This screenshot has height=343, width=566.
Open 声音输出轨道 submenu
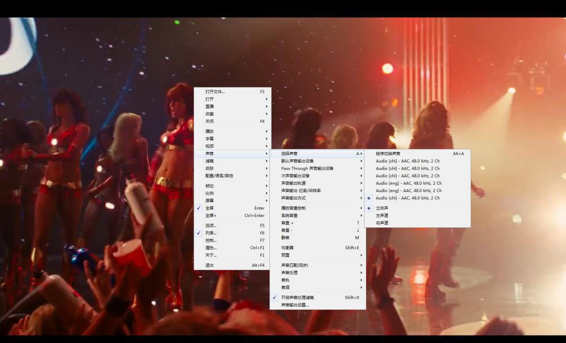[x=318, y=183]
